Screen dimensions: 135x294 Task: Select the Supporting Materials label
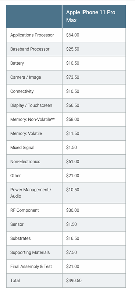pos(30,252)
